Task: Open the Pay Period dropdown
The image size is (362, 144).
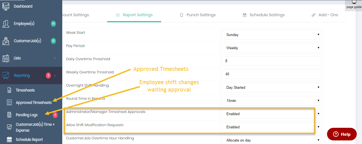Action: [x=271, y=48]
